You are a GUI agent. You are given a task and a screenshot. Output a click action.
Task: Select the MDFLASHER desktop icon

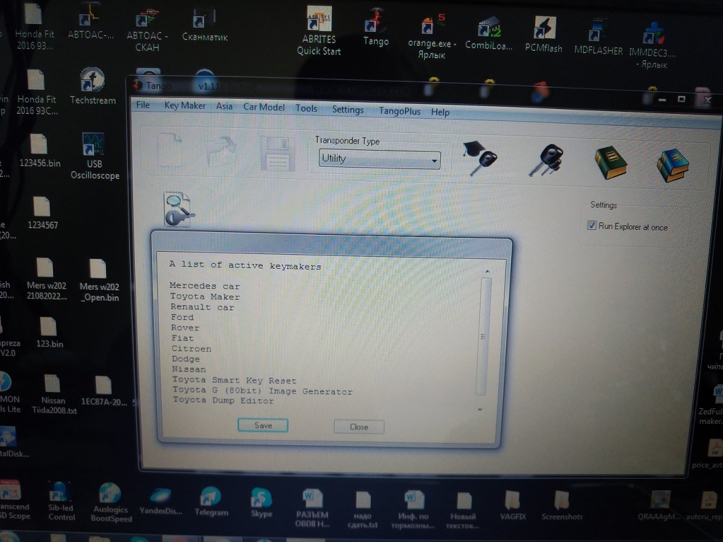tap(598, 37)
